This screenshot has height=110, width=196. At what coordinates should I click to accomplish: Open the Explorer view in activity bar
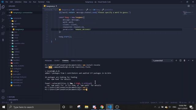3,7
